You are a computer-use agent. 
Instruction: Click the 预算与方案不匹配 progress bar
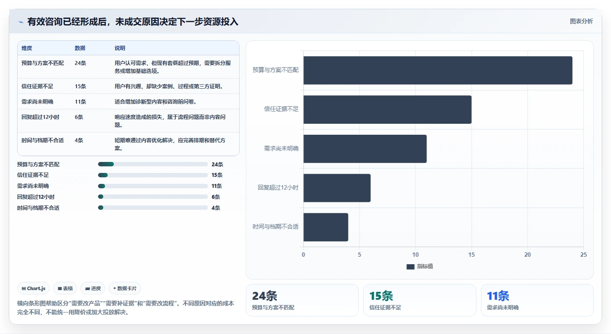153,164
